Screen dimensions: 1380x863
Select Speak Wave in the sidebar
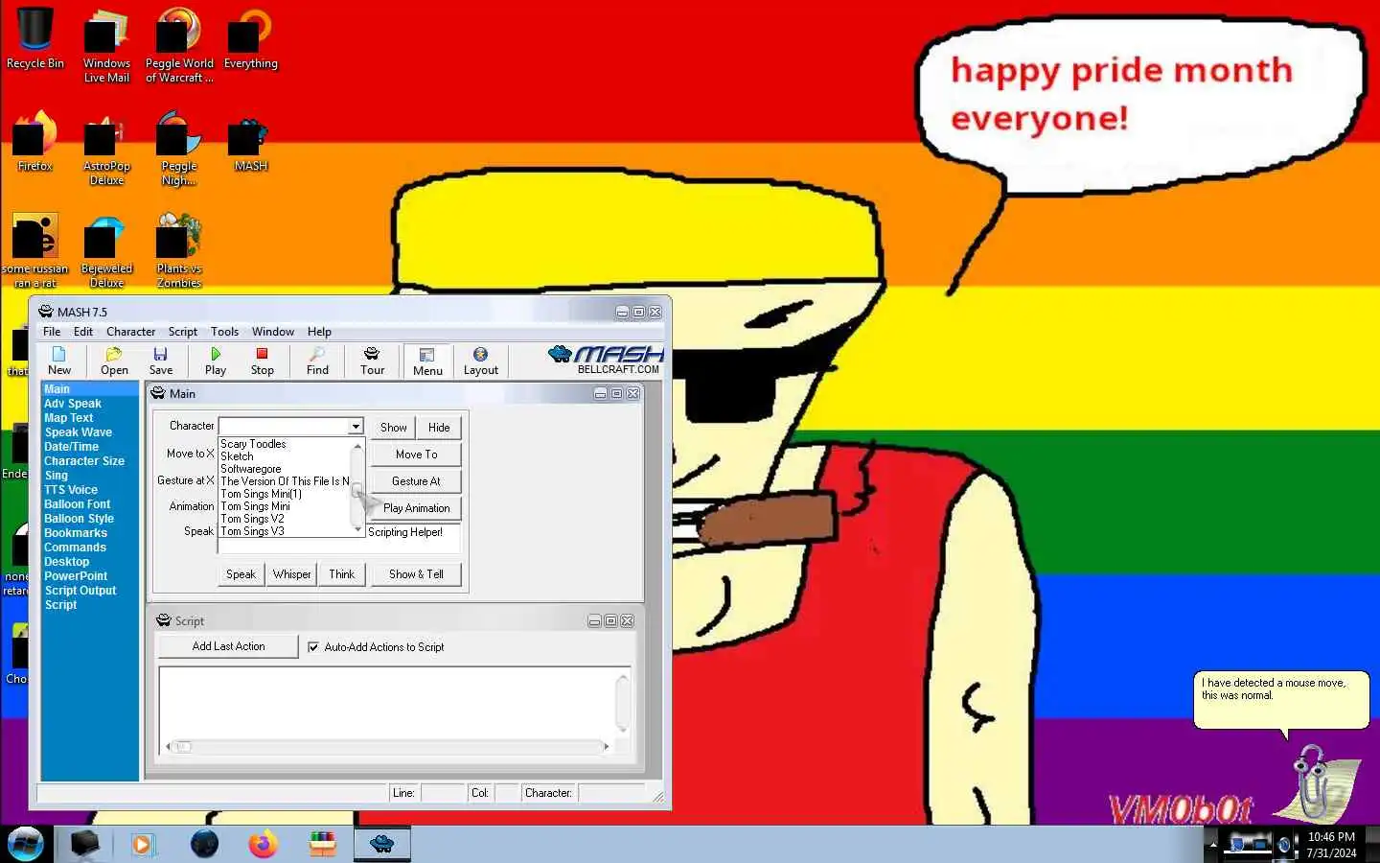click(x=79, y=432)
